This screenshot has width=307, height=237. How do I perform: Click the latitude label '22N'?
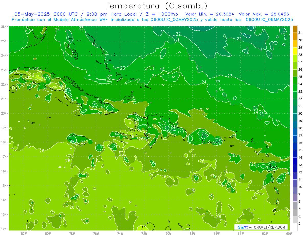(x=4, y=84)
